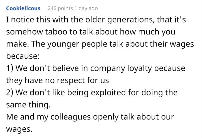Open the Cookielicous user profile
The width and height of the screenshot is (202, 138).
point(23,8)
